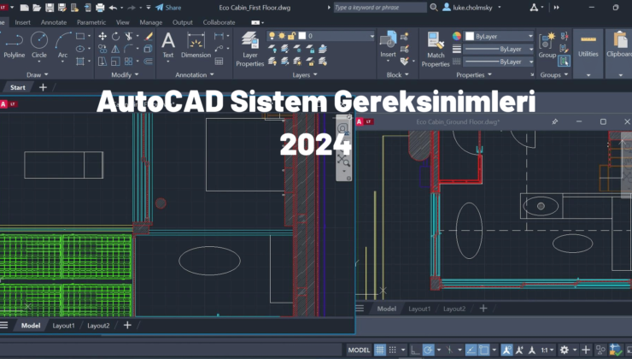Image resolution: width=632 pixels, height=359 pixels.
Task: Open the current layer dropdown showing 0
Action: [321, 36]
